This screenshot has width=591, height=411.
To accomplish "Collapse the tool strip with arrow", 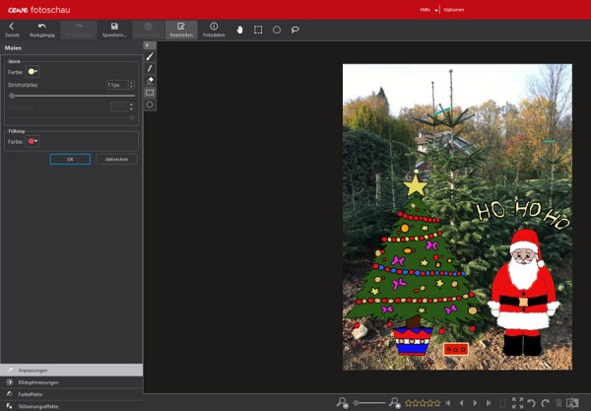I will pos(148,45).
